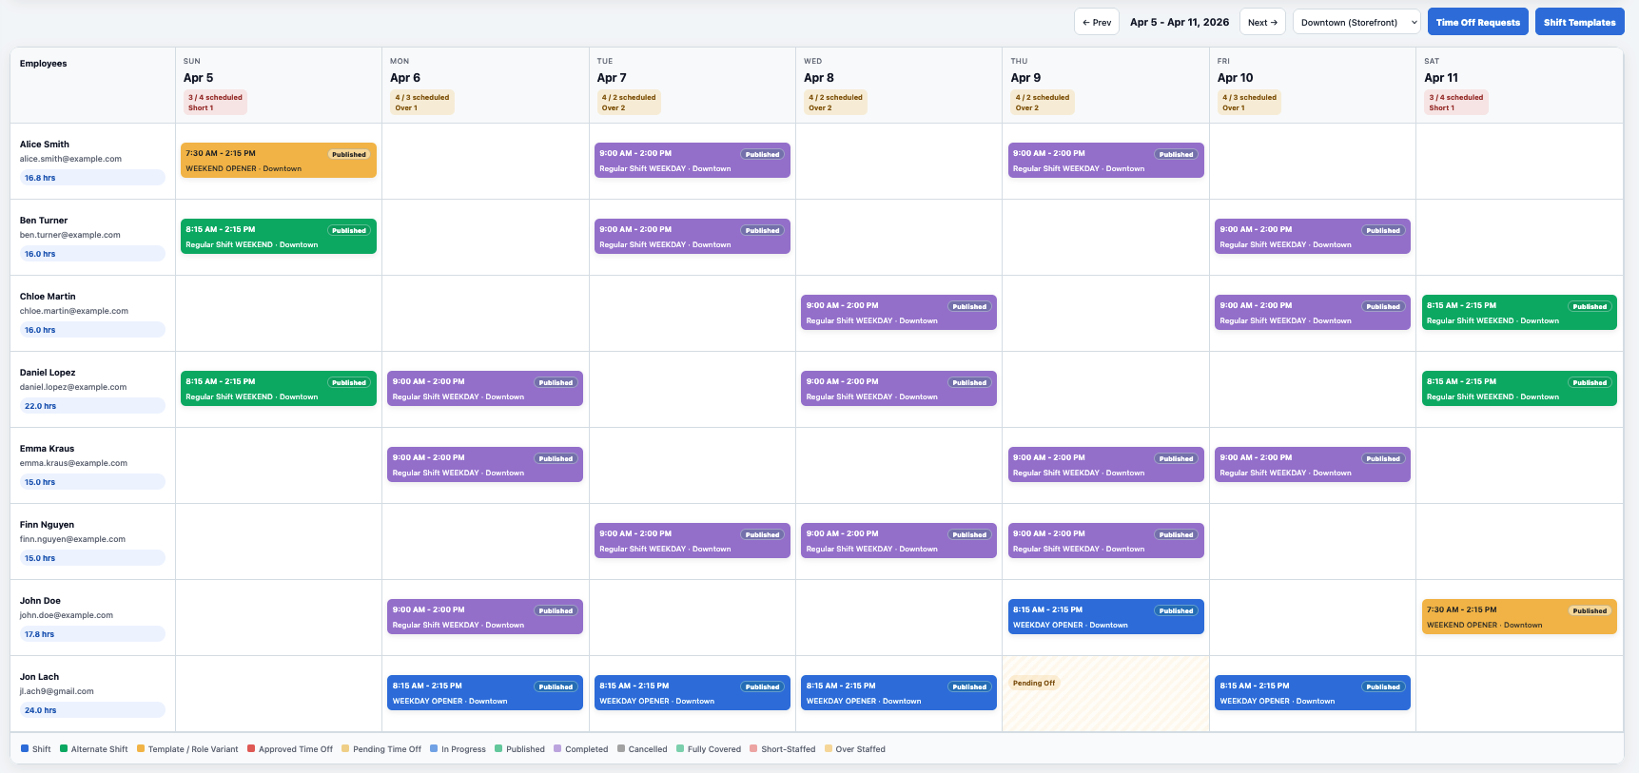Click Jon Lach's Pending Off badge on Thursday
This screenshot has width=1639, height=773.
(x=1034, y=683)
